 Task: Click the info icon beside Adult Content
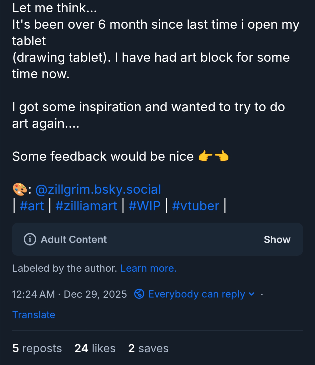point(30,239)
